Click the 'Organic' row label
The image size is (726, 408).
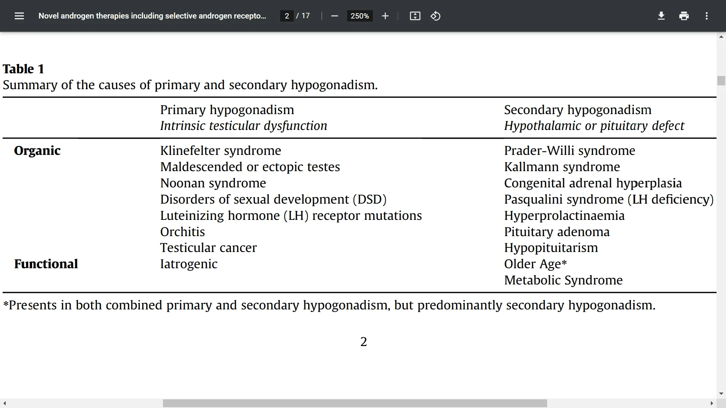click(x=37, y=150)
